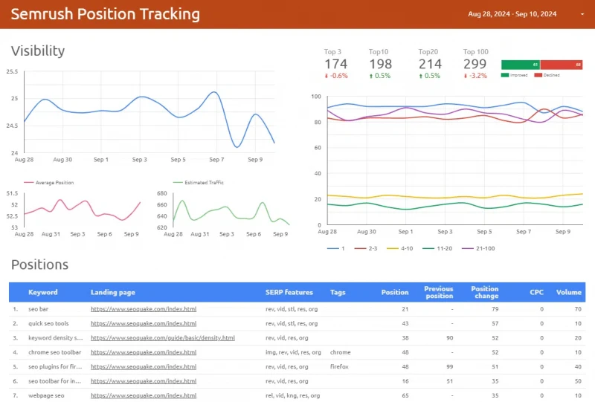
Task: Click the previous position value 90
Action: 450,338
